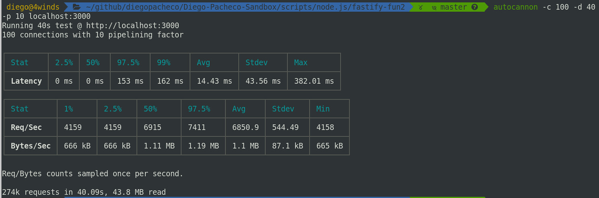
Task: Click the 99% latency column header
Action: point(163,62)
